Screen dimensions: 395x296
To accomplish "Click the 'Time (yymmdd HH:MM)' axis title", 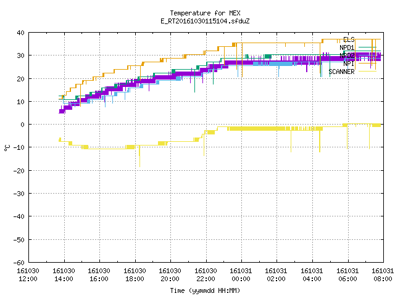I will (205, 290).
